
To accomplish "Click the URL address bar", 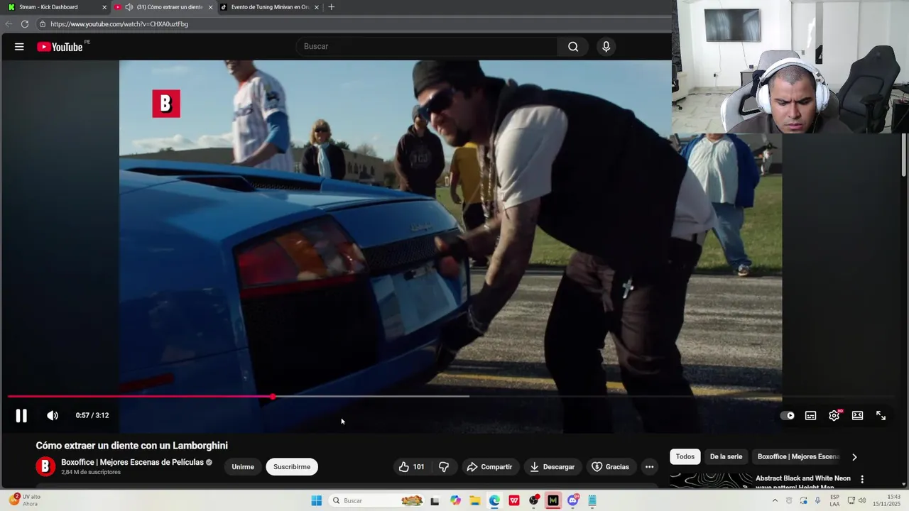I will (355, 24).
